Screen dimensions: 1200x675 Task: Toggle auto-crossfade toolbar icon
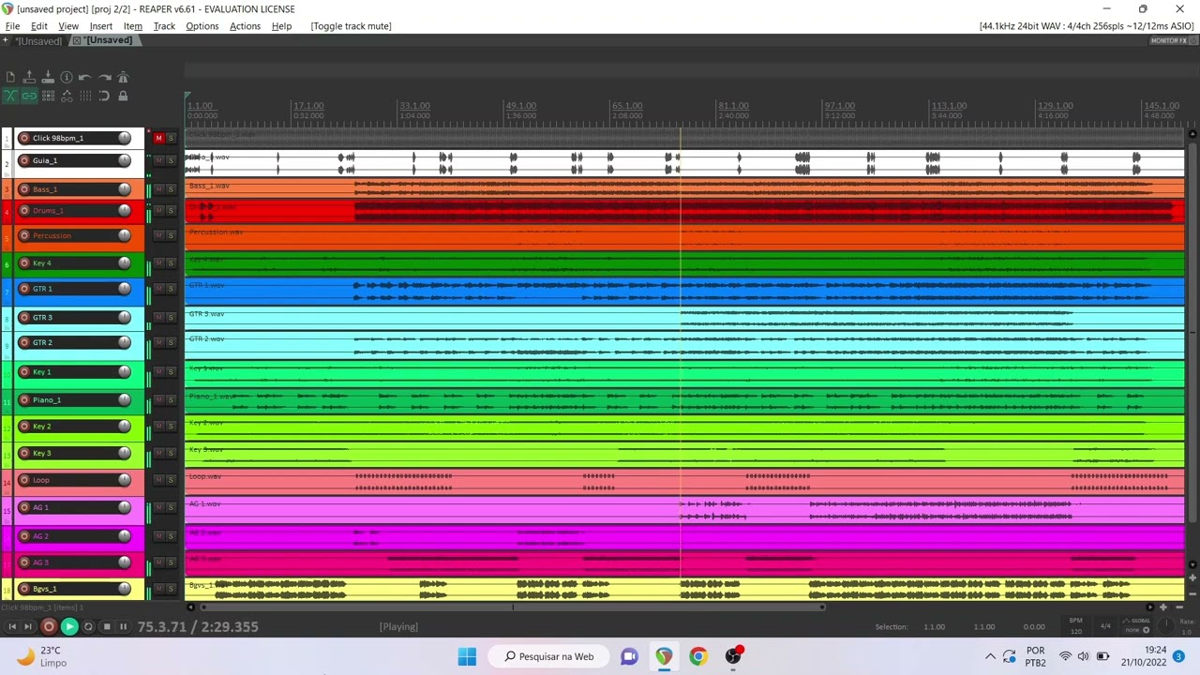click(x=10, y=96)
